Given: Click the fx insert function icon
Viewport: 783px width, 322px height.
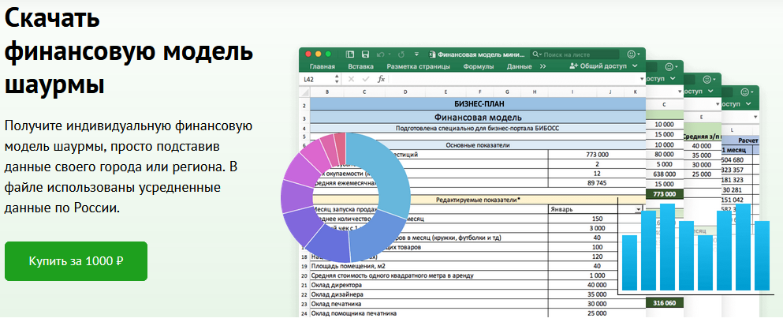Looking at the screenshot, I should 382,79.
